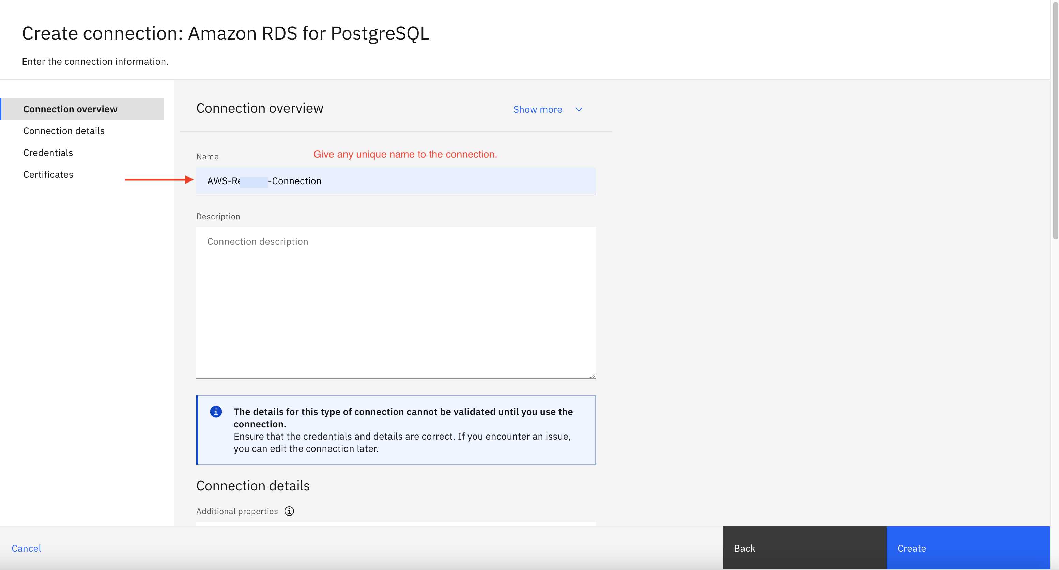
Task: Click the page title 'Create connection: Amazon RDS for PostgreSQL'
Action: click(x=225, y=33)
